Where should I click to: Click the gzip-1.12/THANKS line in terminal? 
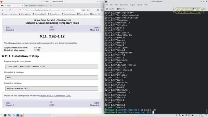(x=114, y=87)
